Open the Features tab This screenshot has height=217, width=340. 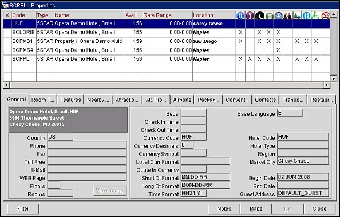point(70,100)
